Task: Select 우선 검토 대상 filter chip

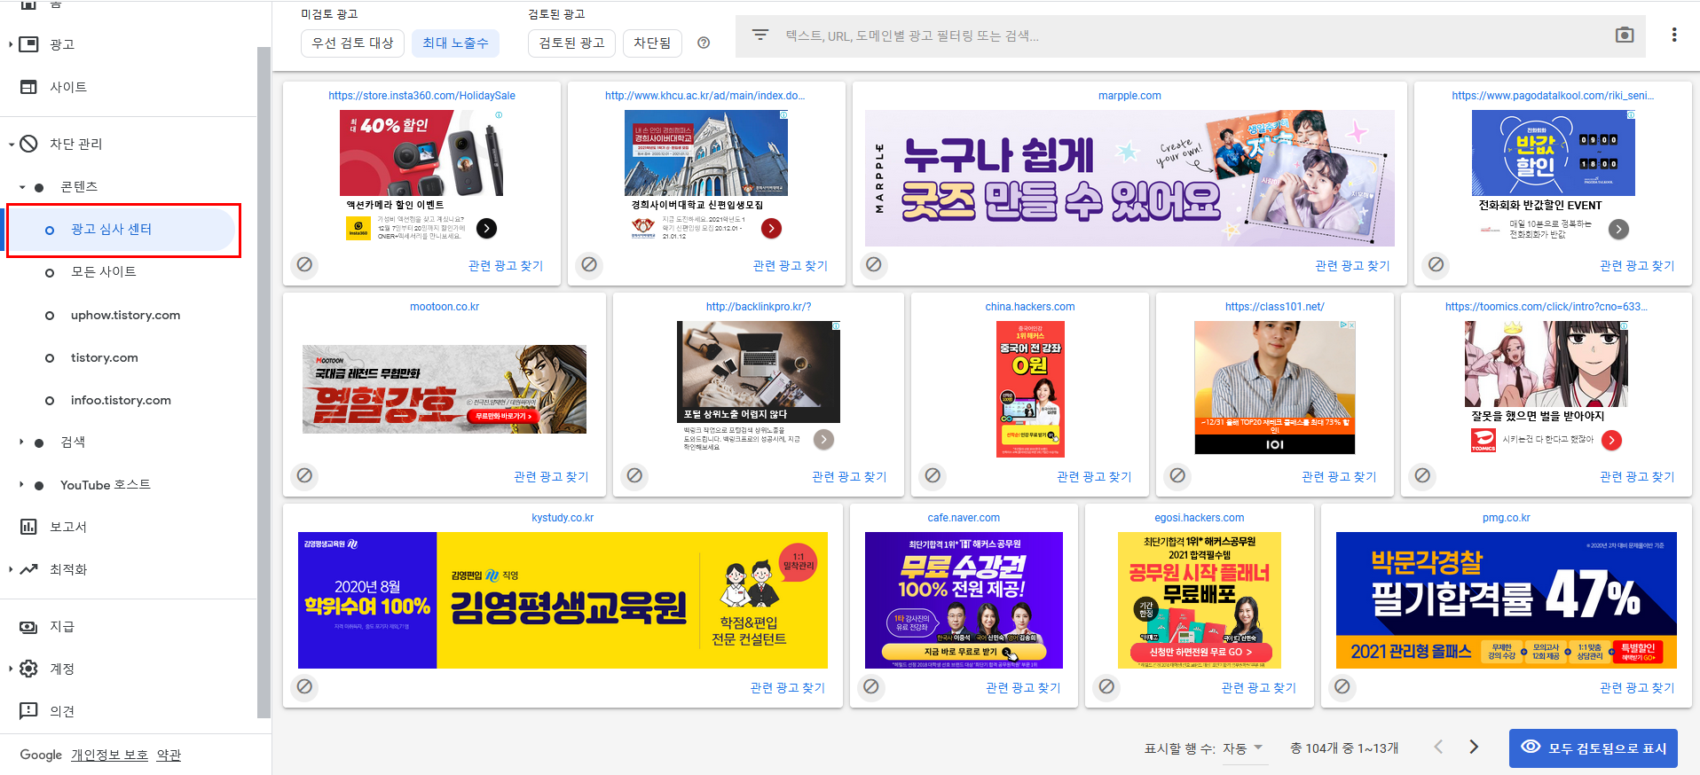Action: (x=352, y=43)
